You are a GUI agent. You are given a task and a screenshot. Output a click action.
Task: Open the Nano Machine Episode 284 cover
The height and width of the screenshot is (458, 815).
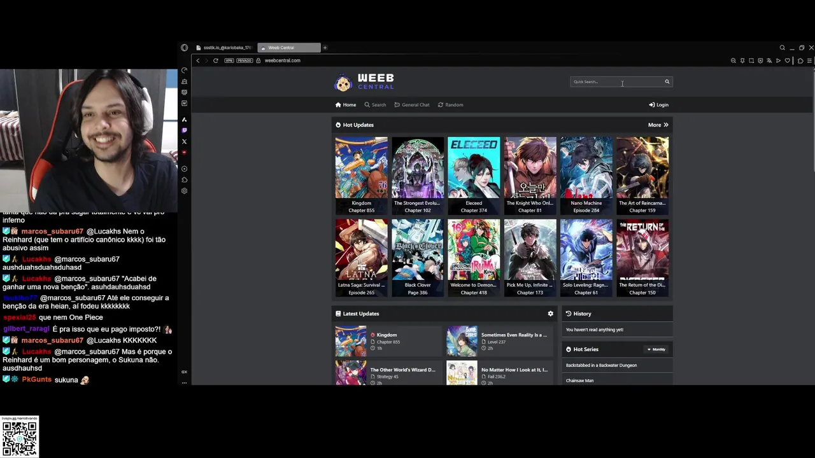point(586,175)
